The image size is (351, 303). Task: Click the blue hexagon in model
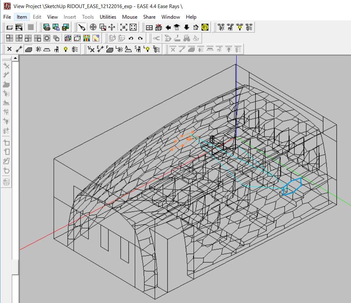pyautogui.click(x=292, y=187)
